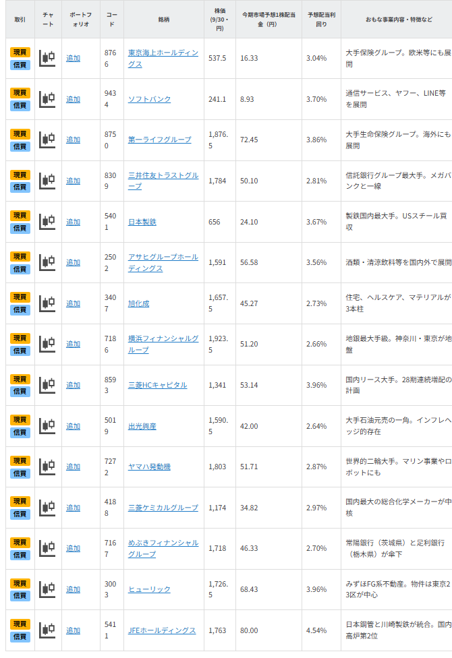This screenshot has width=452, height=658.
Task: Add 出光興産 to portfolio via 追加
Action: [x=73, y=426]
